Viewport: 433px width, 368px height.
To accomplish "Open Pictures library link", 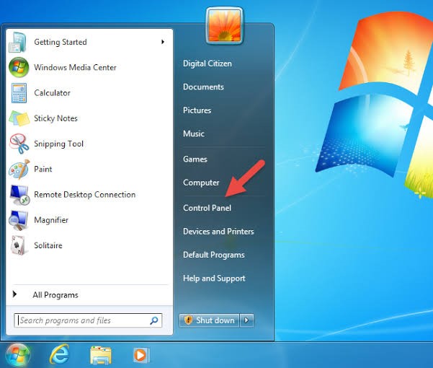I will click(197, 110).
